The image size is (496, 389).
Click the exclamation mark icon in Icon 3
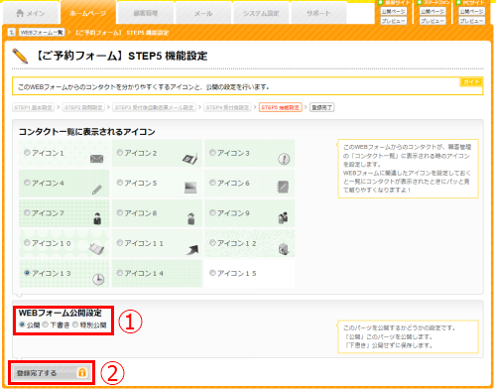284,160
